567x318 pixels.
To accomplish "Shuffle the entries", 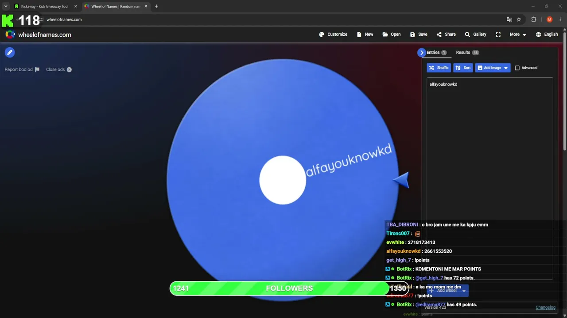I will point(439,68).
